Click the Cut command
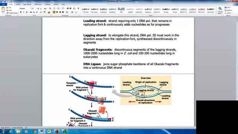 click(x=9, y=7)
